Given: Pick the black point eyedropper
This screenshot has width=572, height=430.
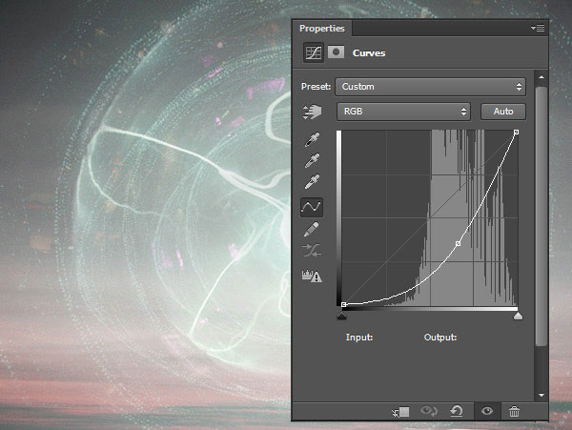Looking at the screenshot, I should [312, 138].
